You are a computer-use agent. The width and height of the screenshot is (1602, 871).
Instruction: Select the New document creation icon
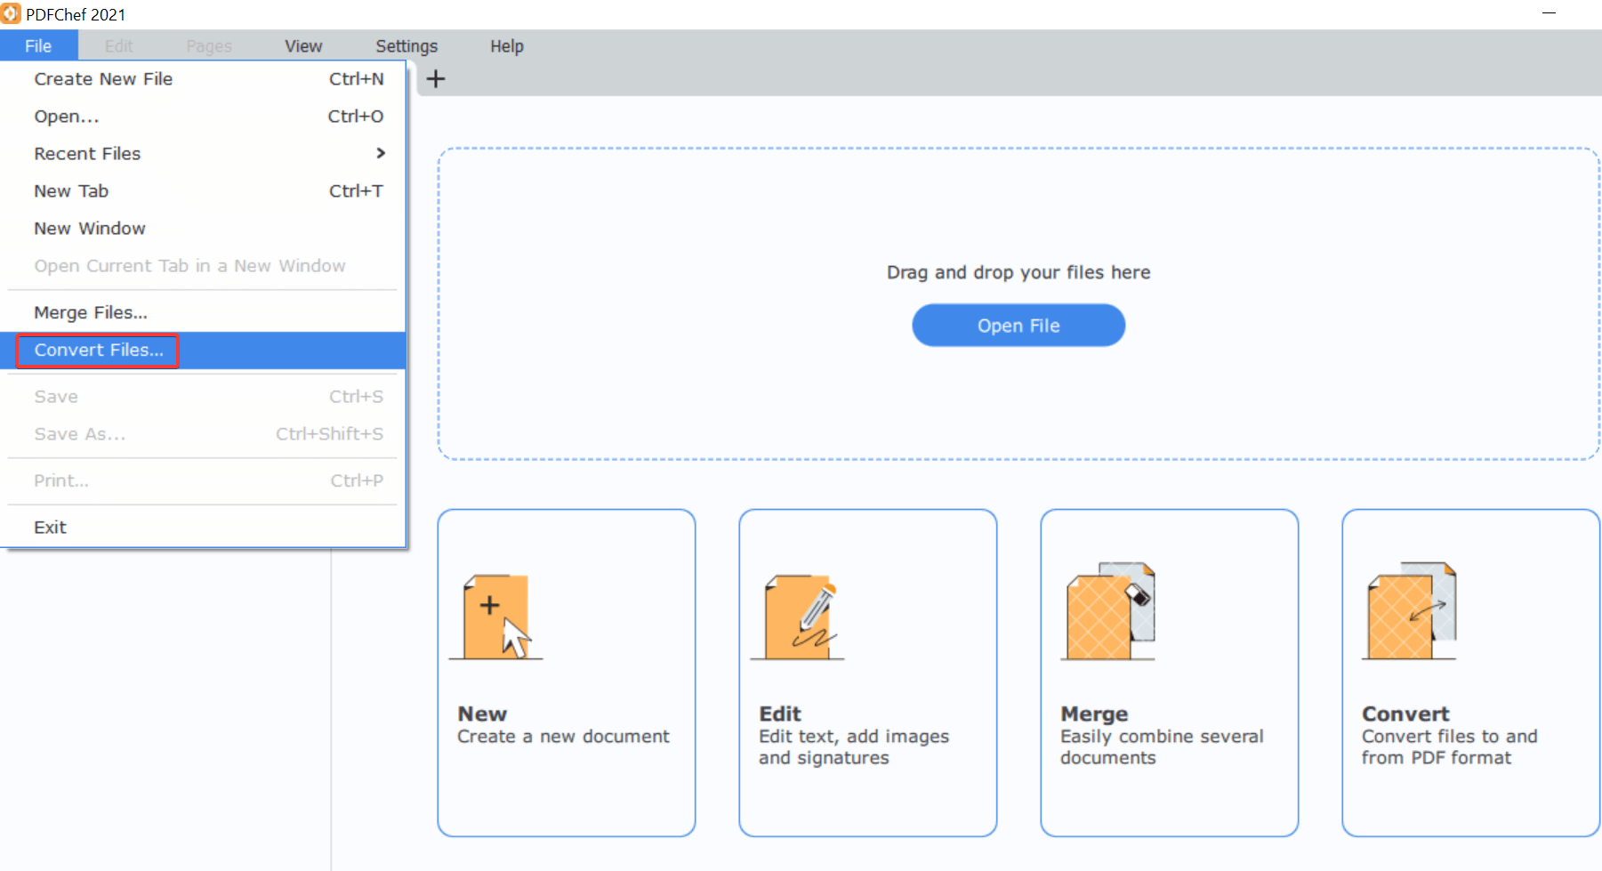click(495, 614)
